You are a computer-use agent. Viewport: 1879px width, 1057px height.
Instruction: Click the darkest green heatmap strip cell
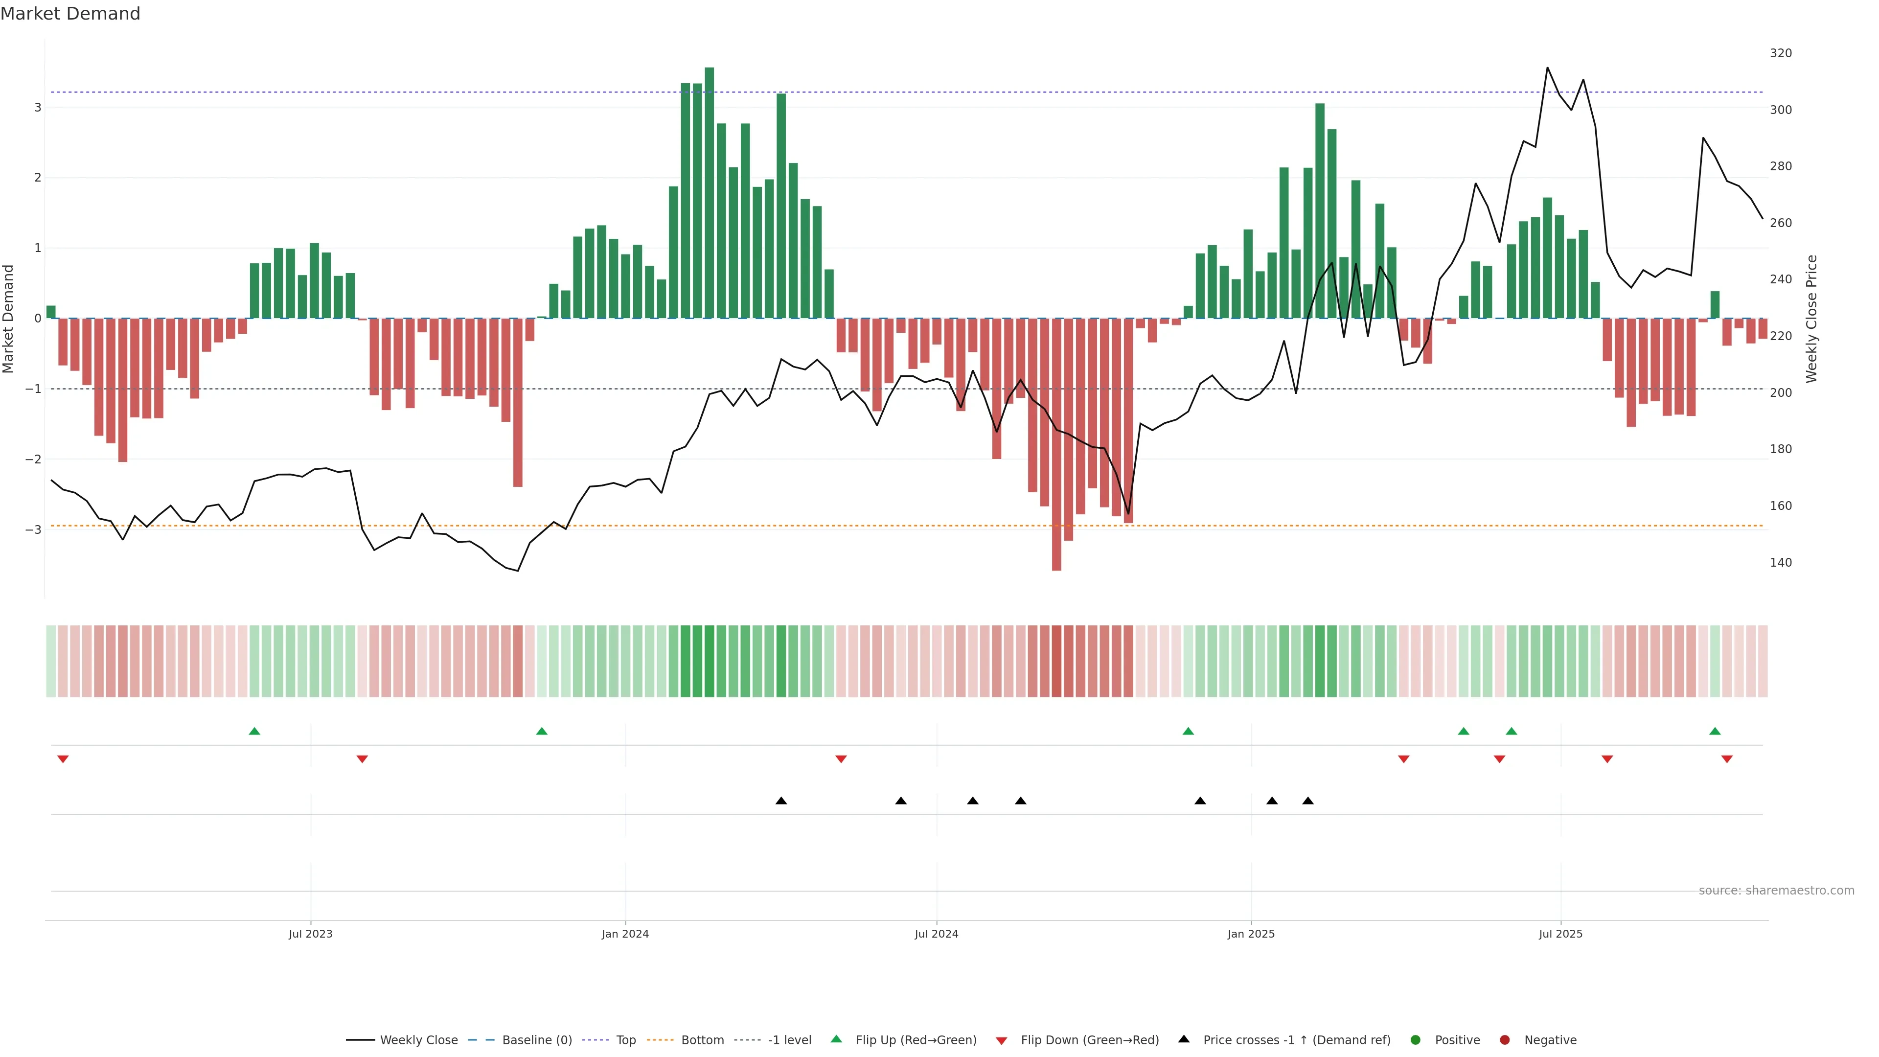[709, 661]
